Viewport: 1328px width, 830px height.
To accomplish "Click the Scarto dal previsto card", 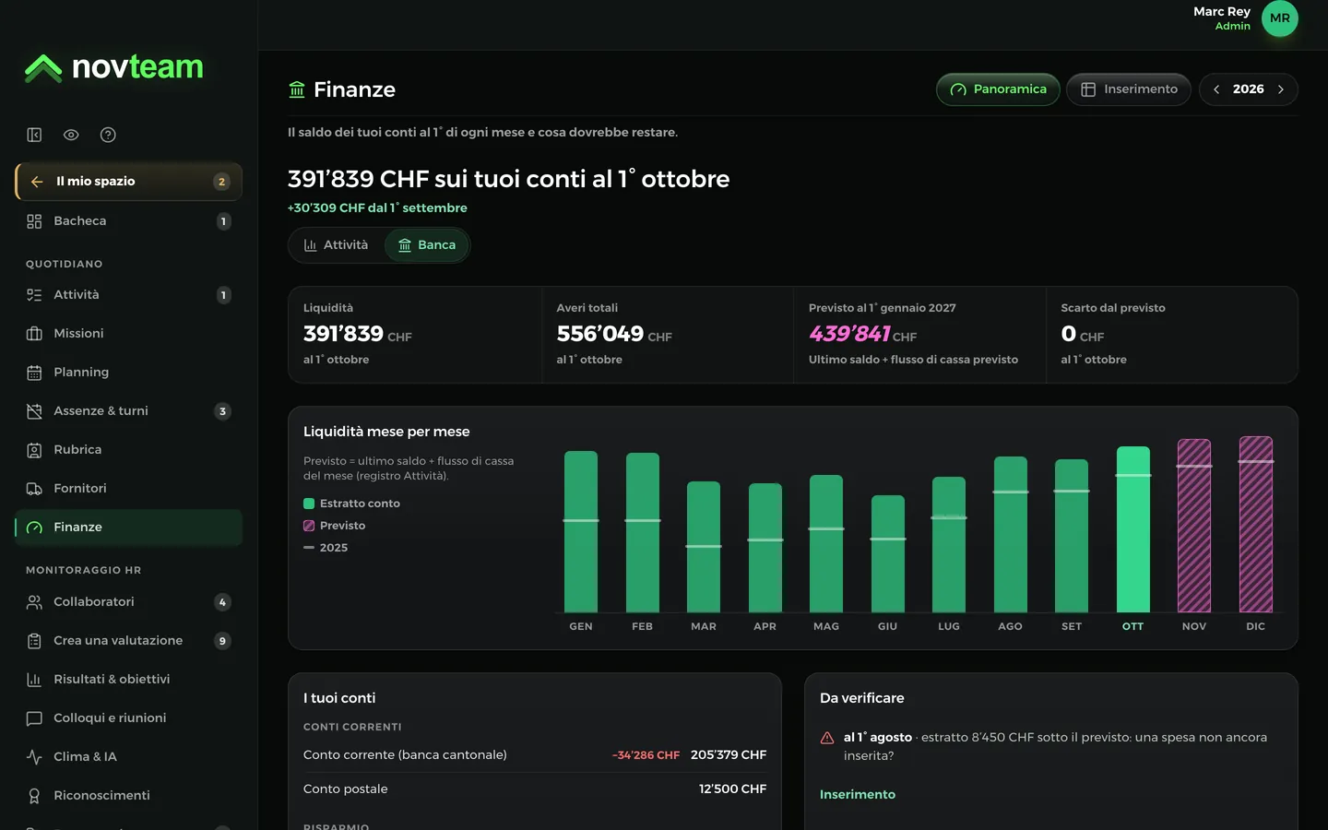I will 1172,335.
